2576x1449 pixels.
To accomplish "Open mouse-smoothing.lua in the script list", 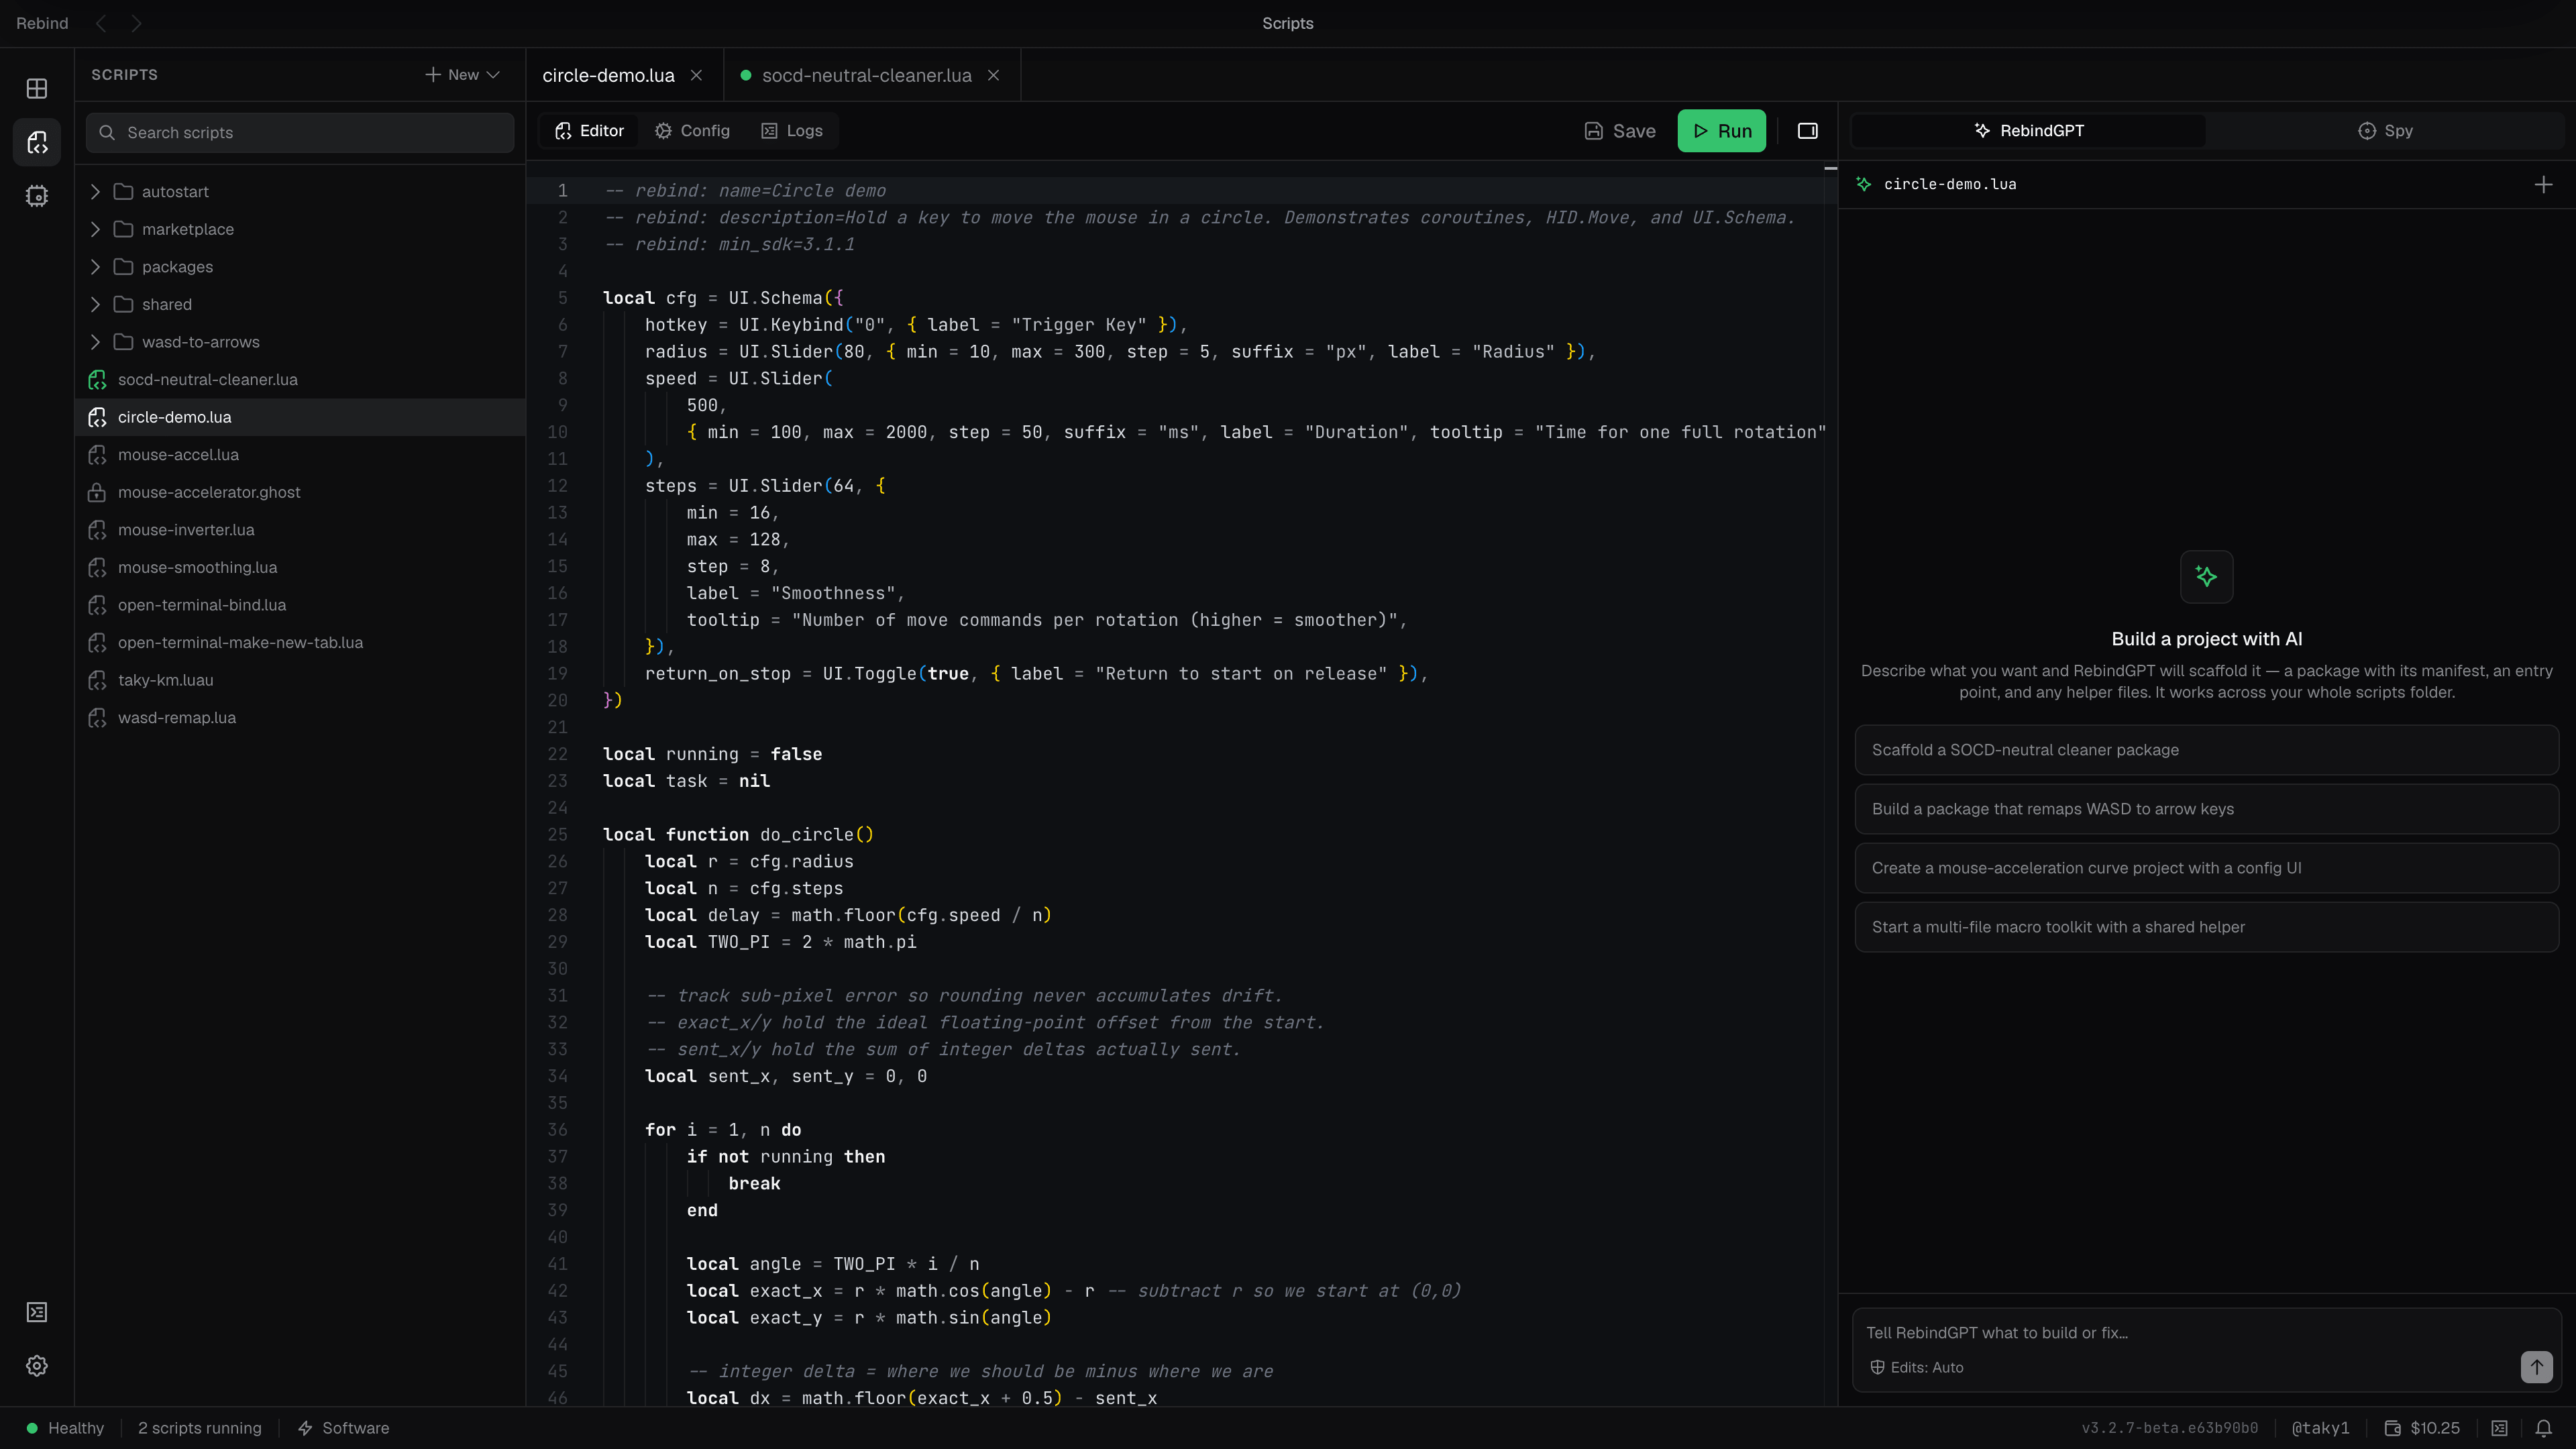I will [x=300, y=567].
